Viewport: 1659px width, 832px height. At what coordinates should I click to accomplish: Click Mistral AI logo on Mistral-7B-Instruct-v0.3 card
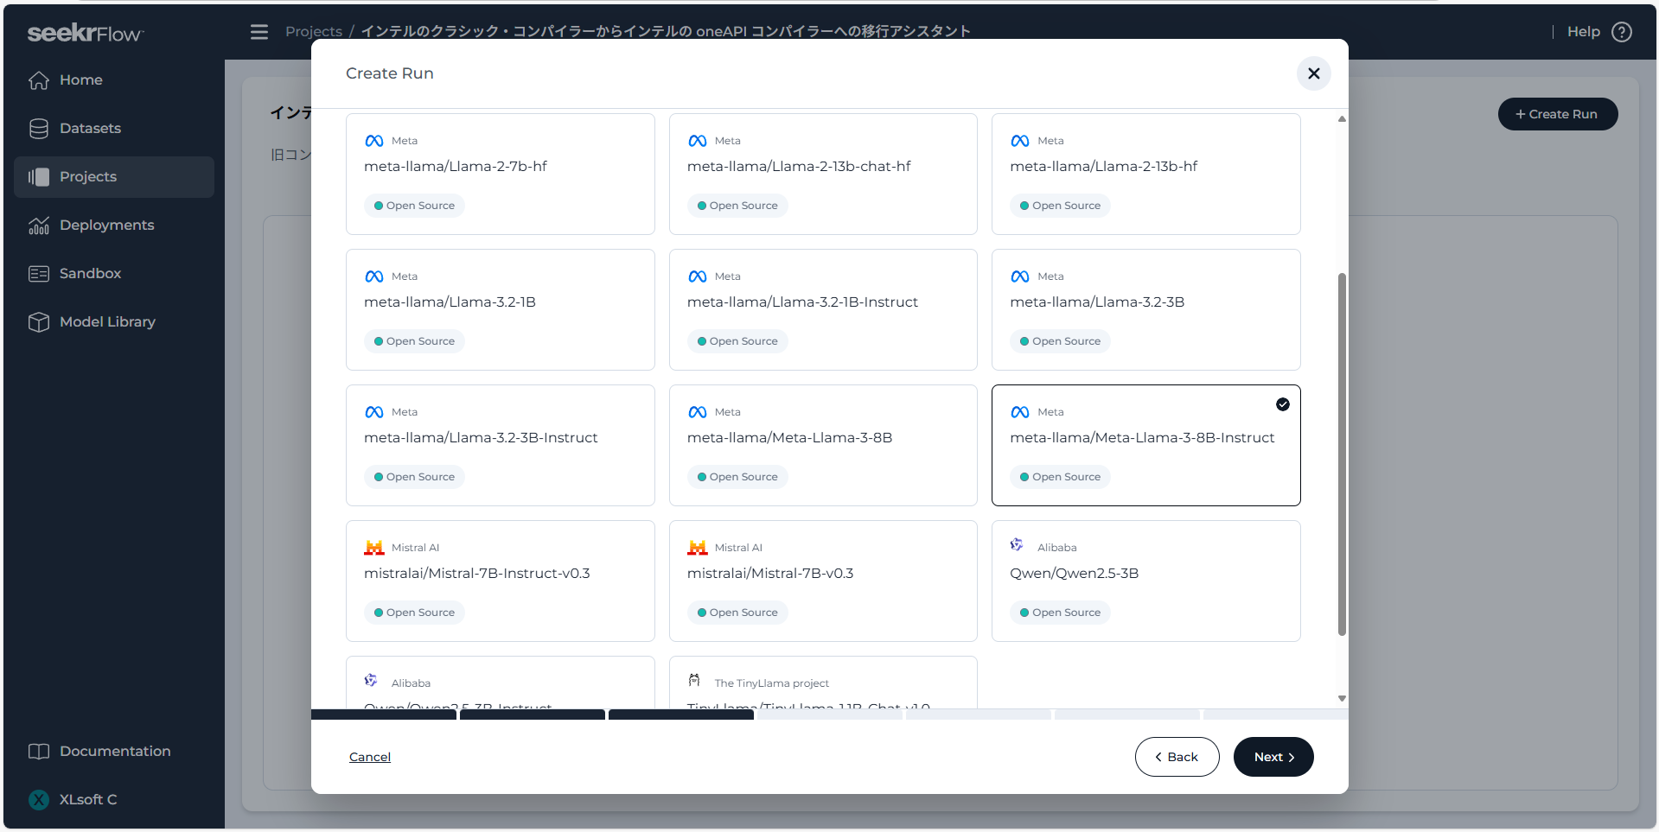click(373, 548)
